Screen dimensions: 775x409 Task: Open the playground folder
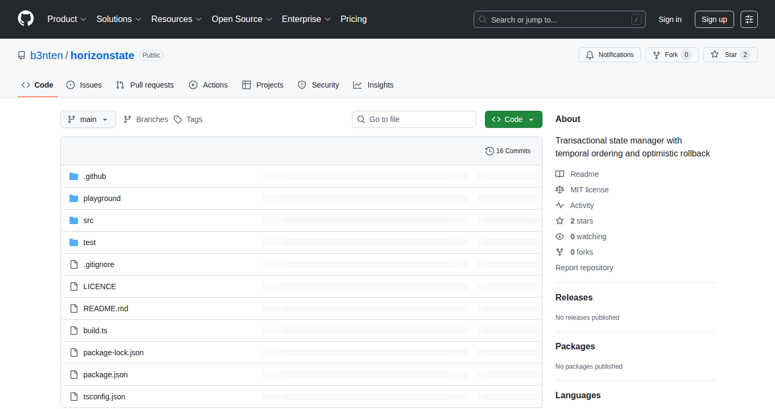(x=102, y=198)
